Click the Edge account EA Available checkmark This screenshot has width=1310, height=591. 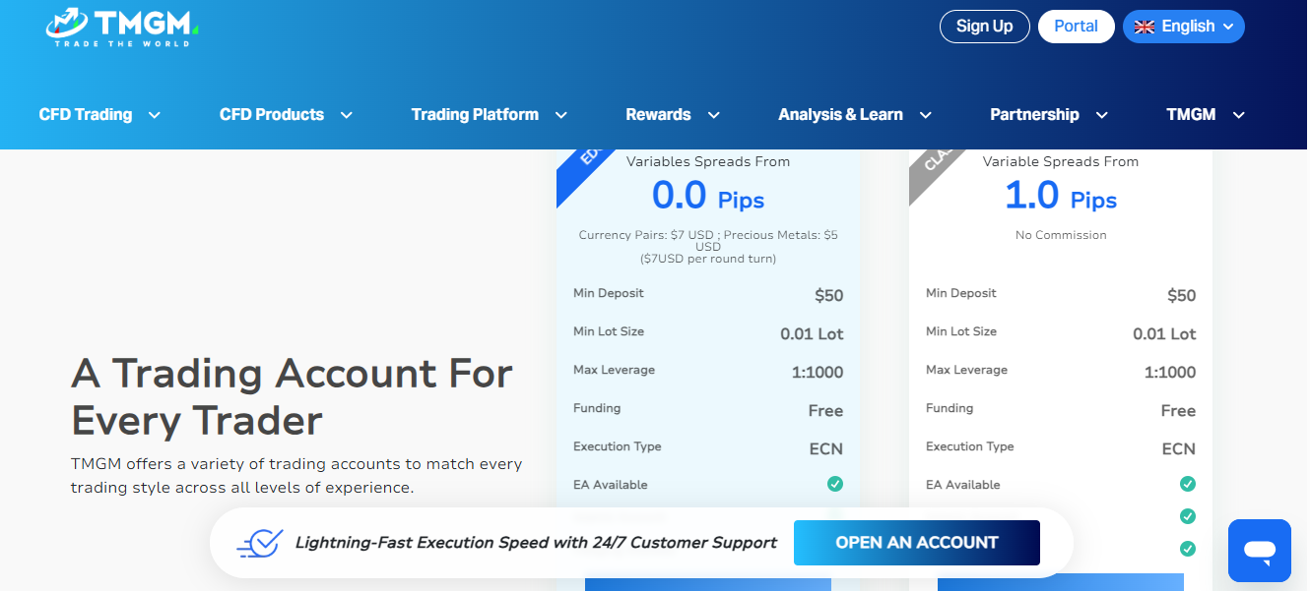(835, 484)
